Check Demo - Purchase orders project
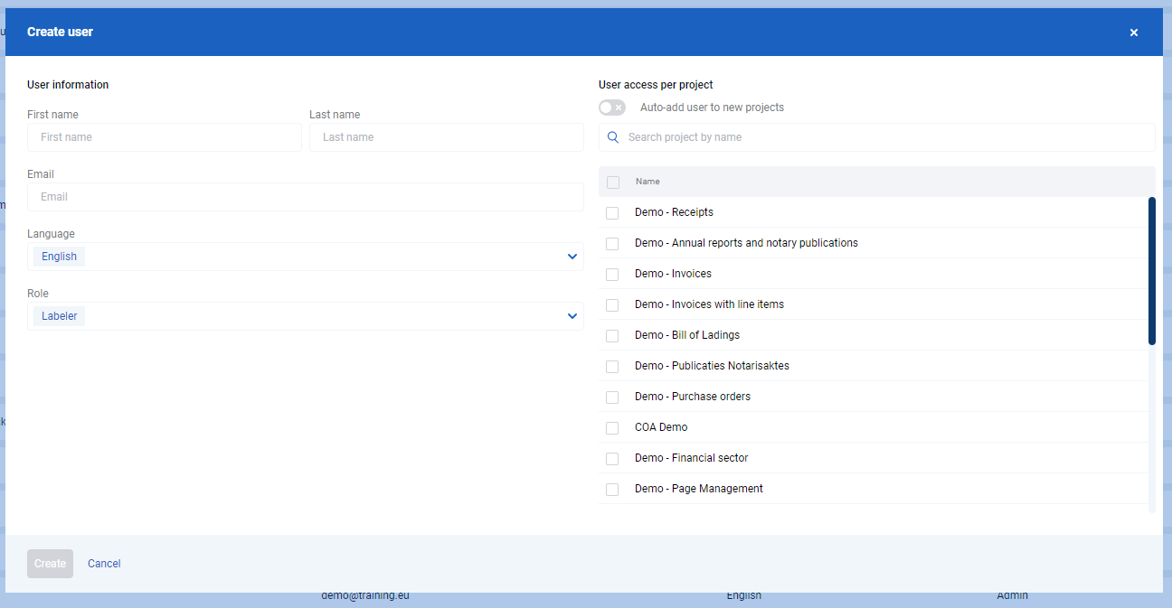The height and width of the screenshot is (608, 1172). pos(612,398)
